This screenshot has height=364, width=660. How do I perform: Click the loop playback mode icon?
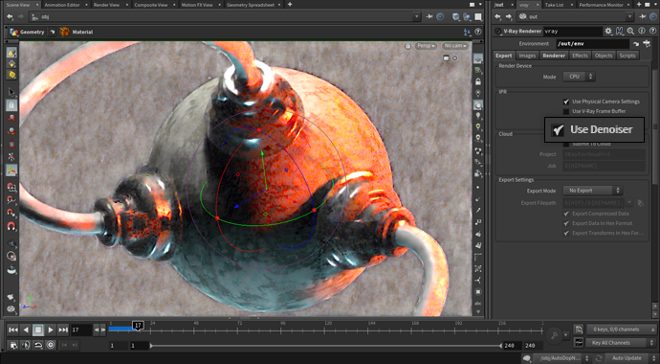(x=38, y=345)
